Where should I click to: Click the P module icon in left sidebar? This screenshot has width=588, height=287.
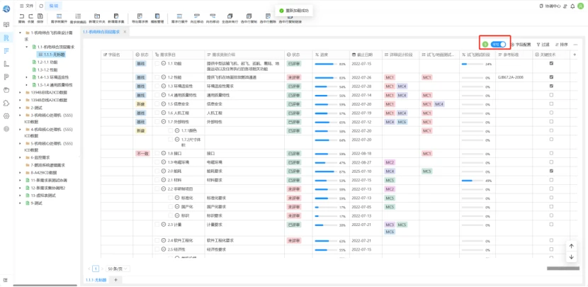(x=6, y=77)
